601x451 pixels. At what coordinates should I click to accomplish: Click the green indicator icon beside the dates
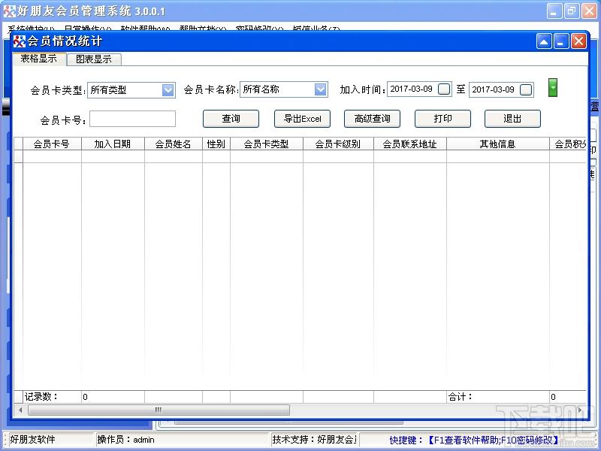pos(553,87)
